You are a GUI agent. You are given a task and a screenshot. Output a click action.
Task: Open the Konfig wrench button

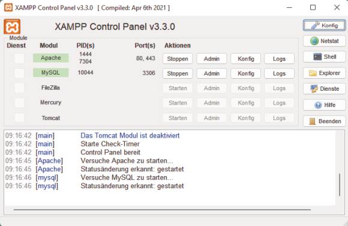324,25
